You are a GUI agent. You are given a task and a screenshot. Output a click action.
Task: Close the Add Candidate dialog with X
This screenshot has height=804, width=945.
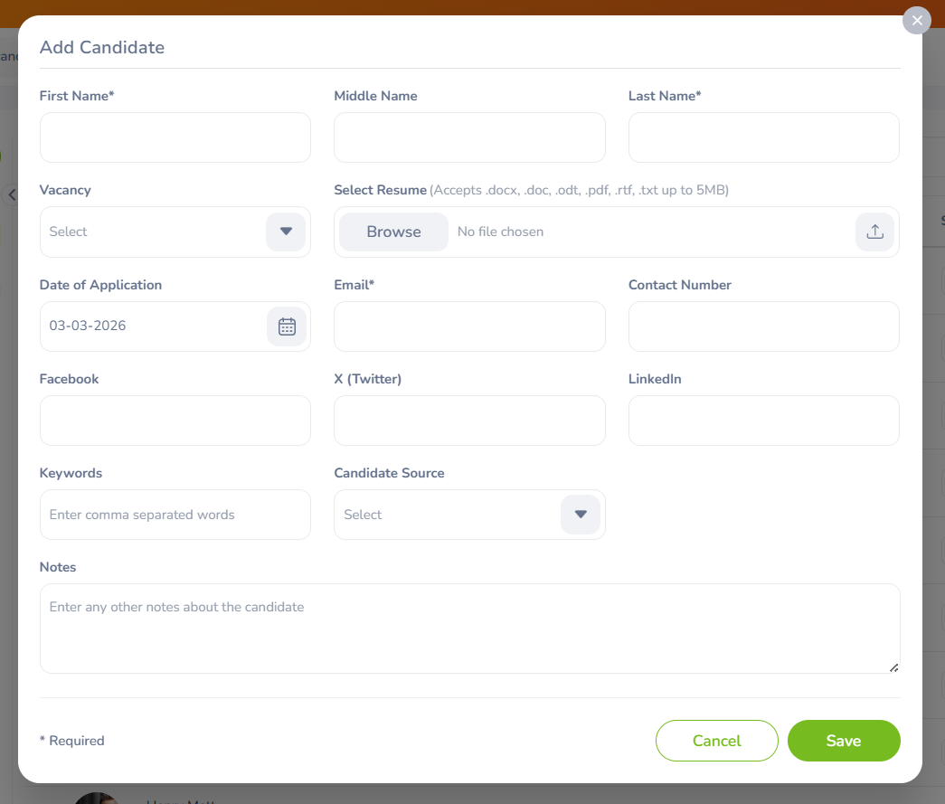click(917, 20)
